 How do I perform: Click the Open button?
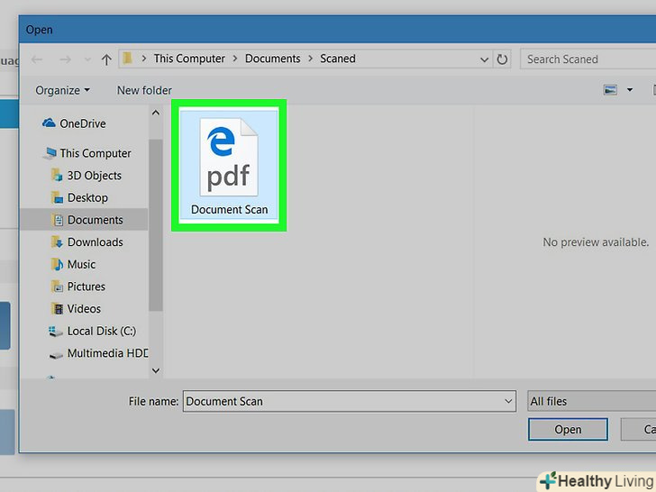click(568, 429)
